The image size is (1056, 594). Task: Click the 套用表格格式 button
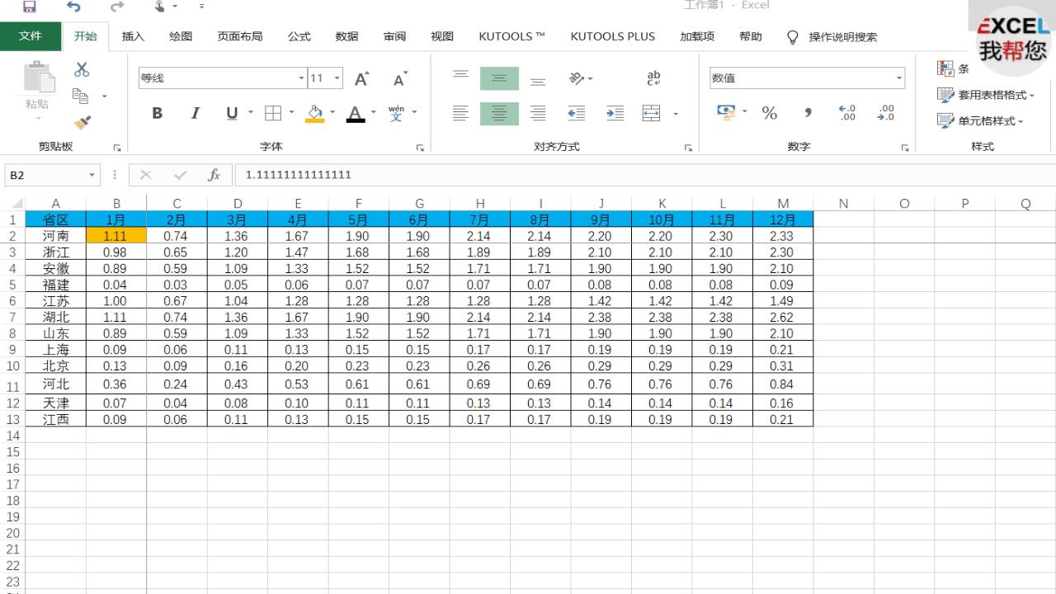pos(986,95)
